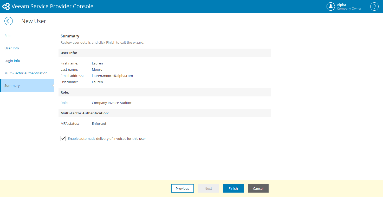Click the Previous button
Image resolution: width=383 pixels, height=197 pixels.
click(x=183, y=188)
